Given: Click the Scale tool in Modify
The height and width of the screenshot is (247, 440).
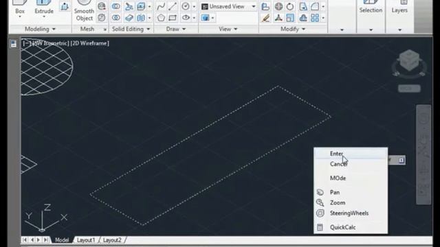Looking at the screenshot, I should pos(290,18).
